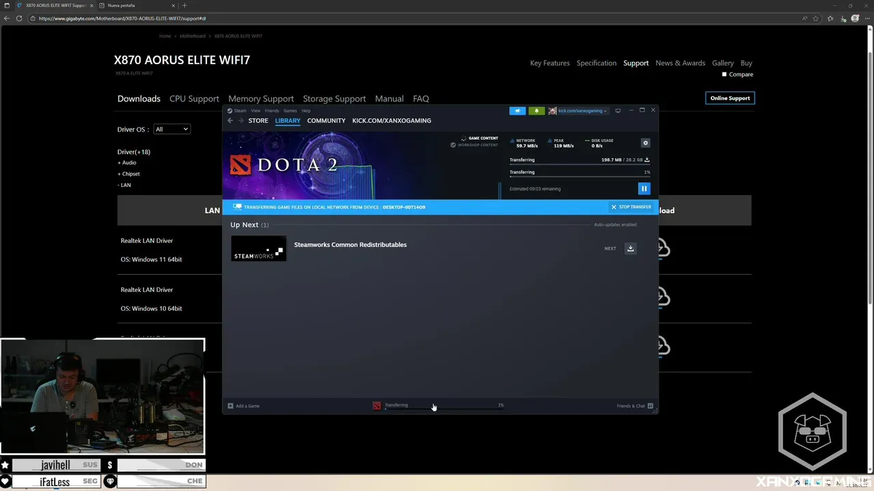Go to Gallery link
This screenshot has width=874, height=491.
click(x=722, y=63)
